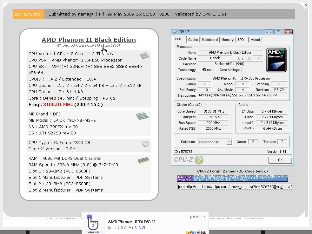Image resolution: width=312 pixels, height=234 pixels.
Task: Click the graphics card icon beside GPU Type
Action: pyautogui.click(x=146, y=144)
